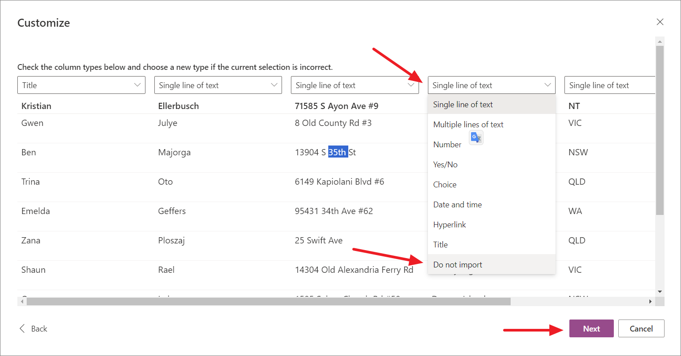Pick the Choice column type
The width and height of the screenshot is (681, 356).
tap(492, 185)
